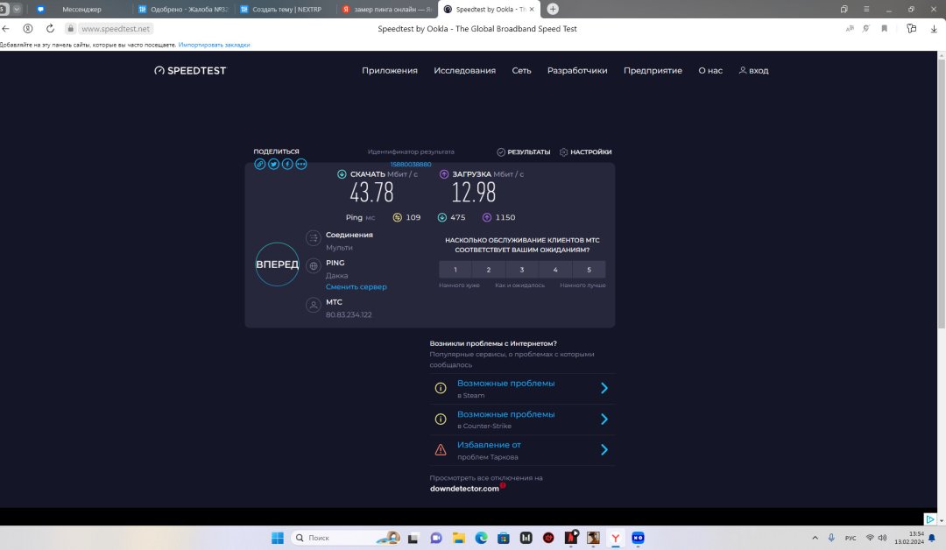Rate MTS service as 2
The width and height of the screenshot is (946, 550).
pyautogui.click(x=489, y=270)
